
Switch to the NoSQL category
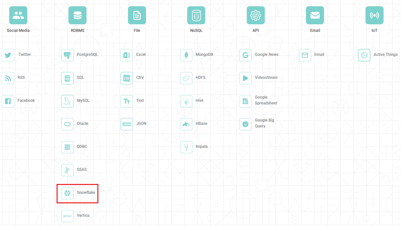pos(196,15)
